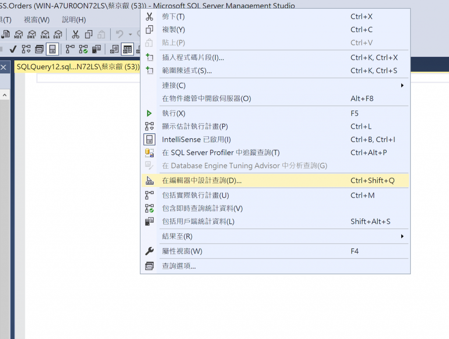
Task: Choose 在物件總管中開啟伺服器(O)
Action: 275,98
